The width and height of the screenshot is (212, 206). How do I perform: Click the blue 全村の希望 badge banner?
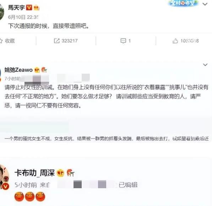(183, 3)
